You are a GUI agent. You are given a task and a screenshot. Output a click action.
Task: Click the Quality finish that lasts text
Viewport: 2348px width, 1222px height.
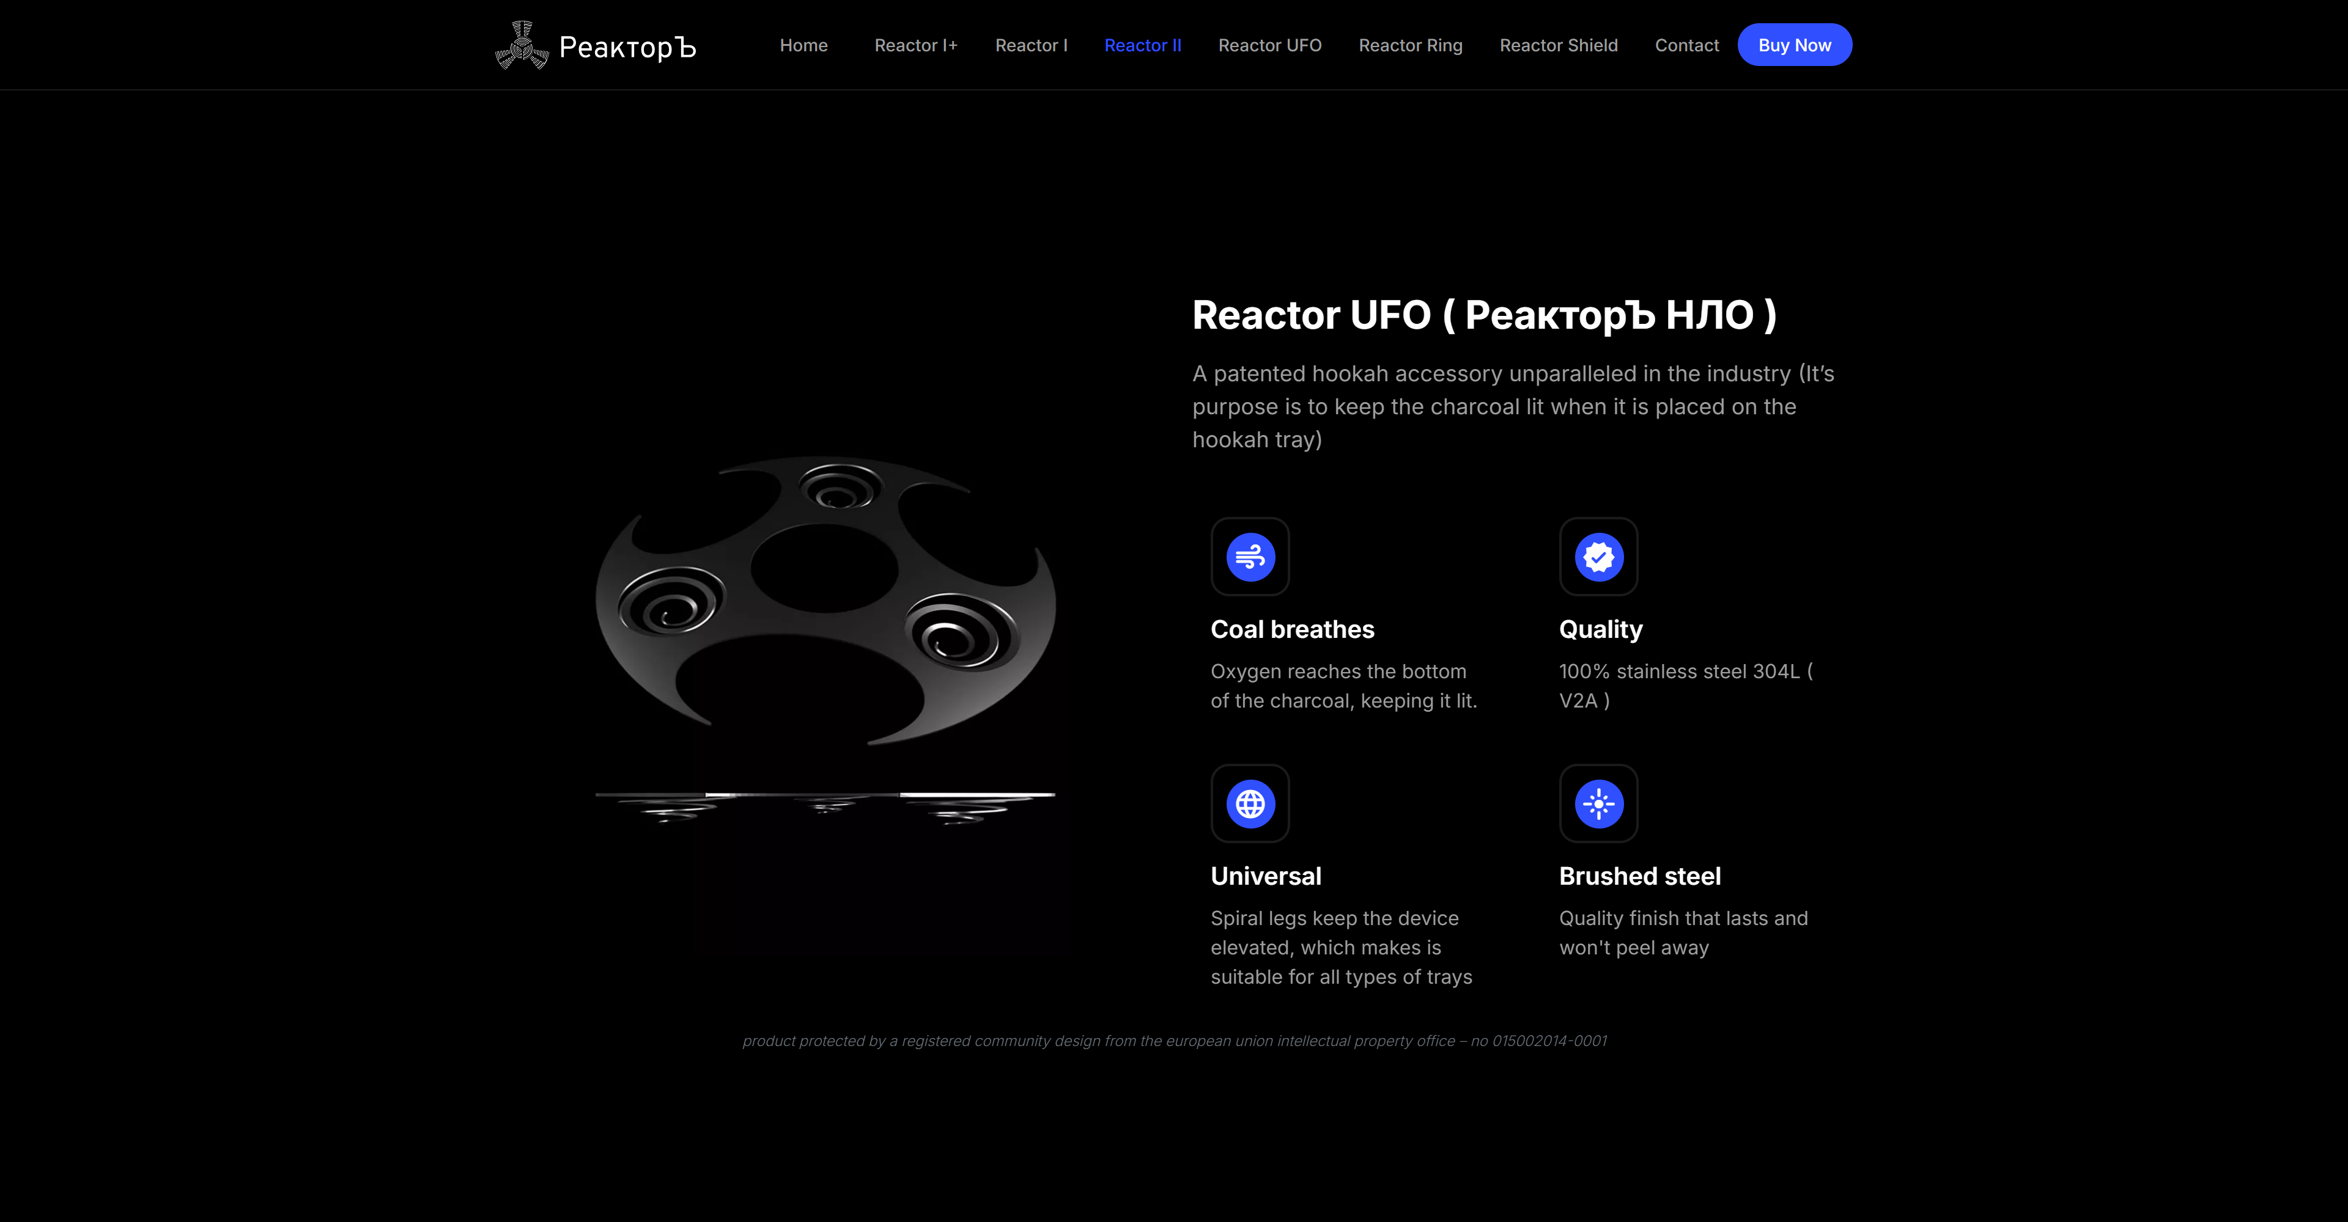tap(1683, 932)
